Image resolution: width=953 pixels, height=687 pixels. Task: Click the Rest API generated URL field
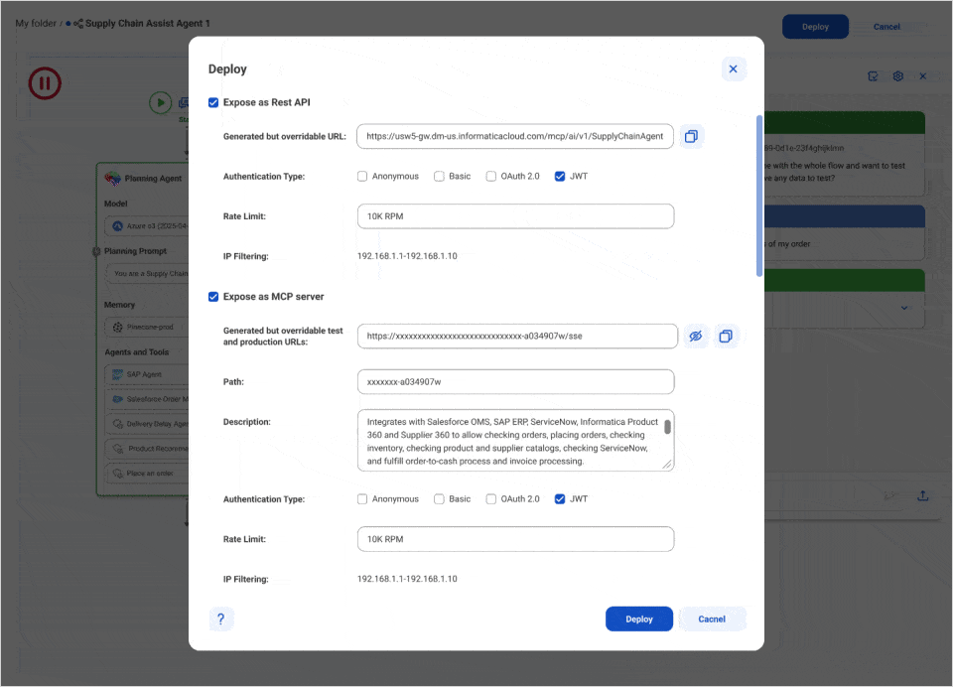pos(515,136)
